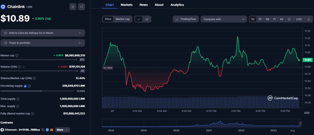The image size is (314, 135).
Task: Expand the Volume (24h) chevron arrow
Action: (x=24, y=67)
